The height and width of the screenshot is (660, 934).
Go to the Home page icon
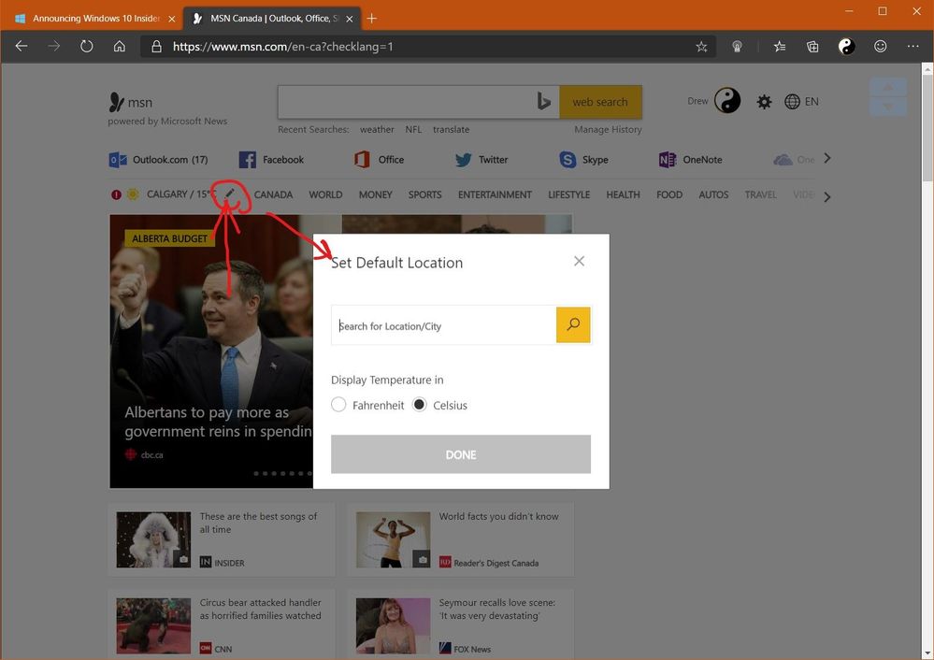pyautogui.click(x=119, y=47)
